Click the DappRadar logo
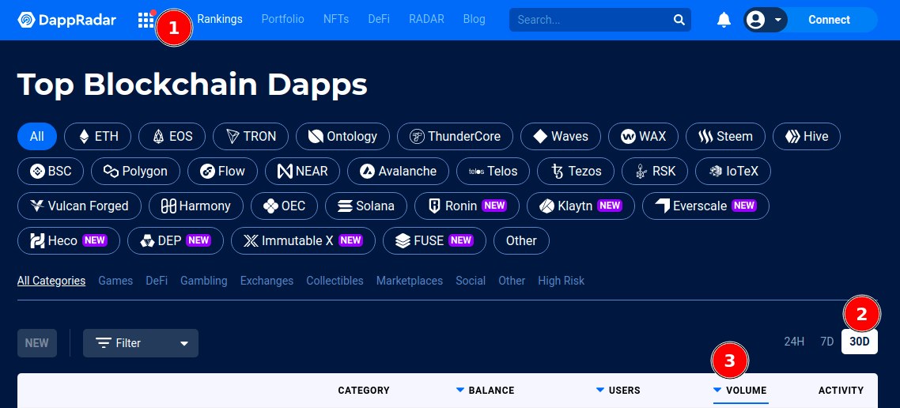The image size is (900, 408). tap(66, 20)
